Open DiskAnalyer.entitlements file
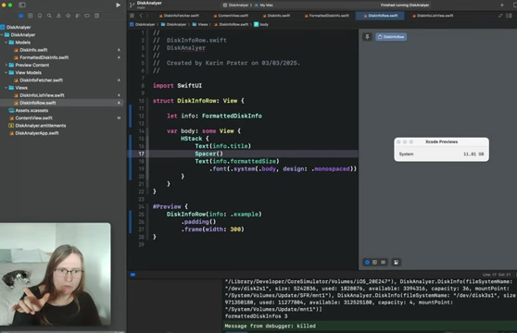517x333 pixels. point(37,126)
